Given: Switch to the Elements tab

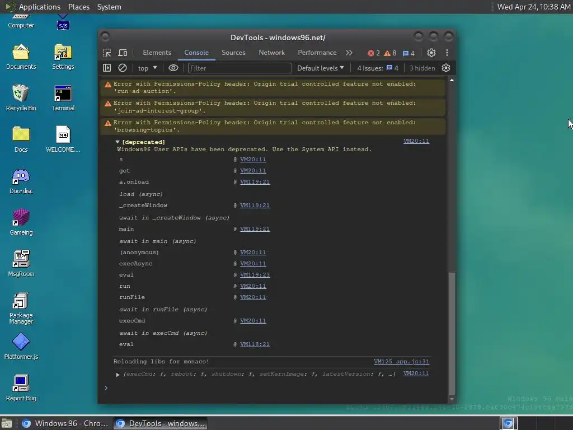Looking at the screenshot, I should click(157, 53).
